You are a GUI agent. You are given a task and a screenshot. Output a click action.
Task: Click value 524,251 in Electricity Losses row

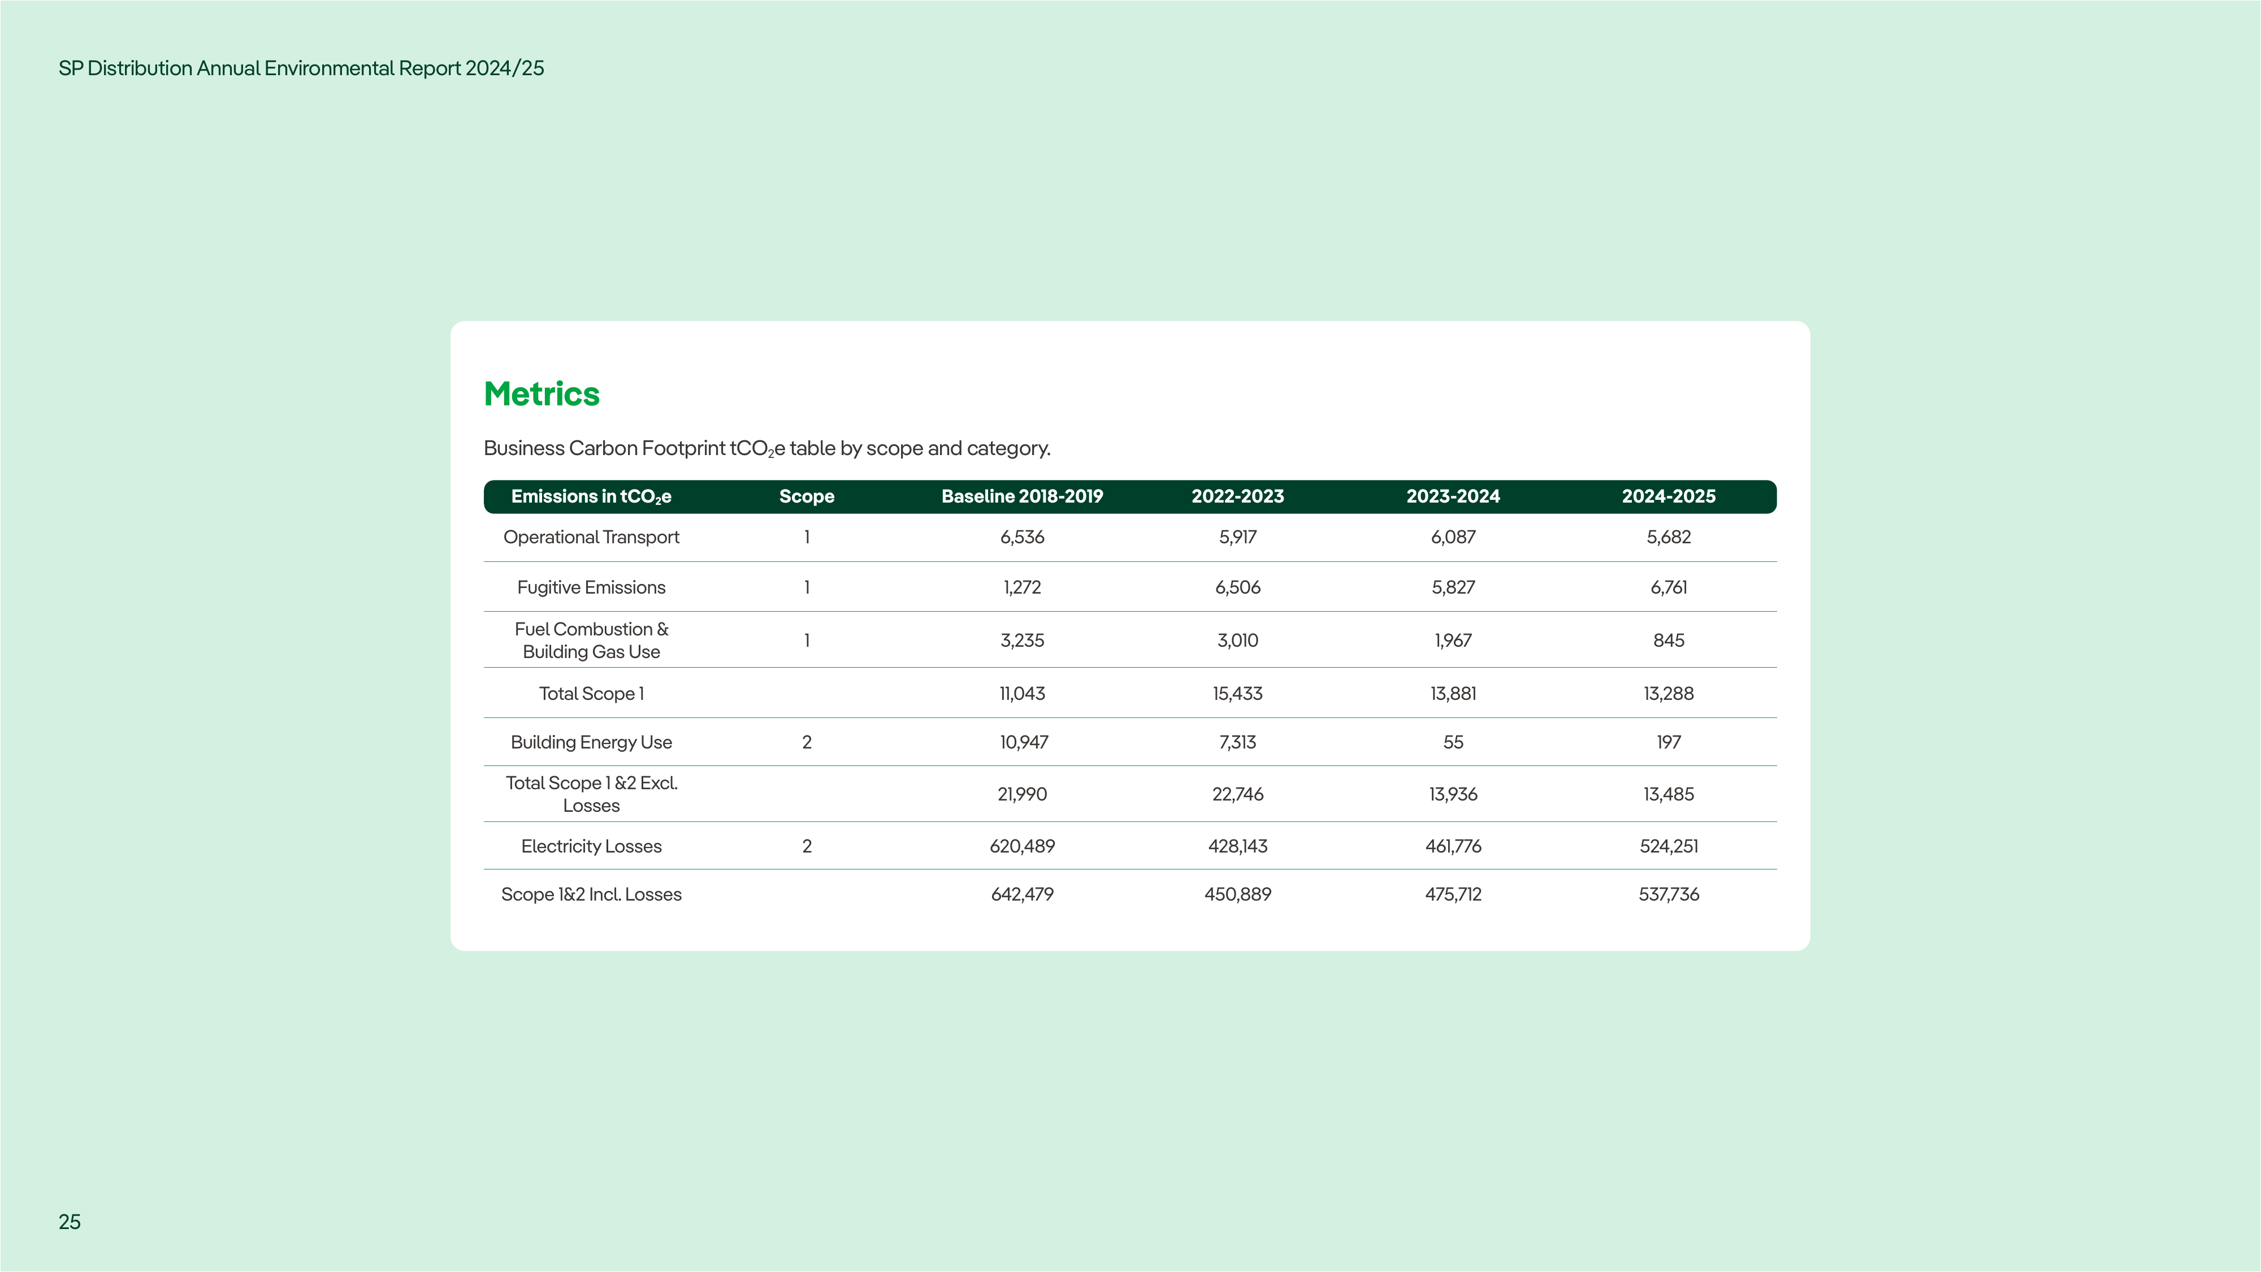1669,846
